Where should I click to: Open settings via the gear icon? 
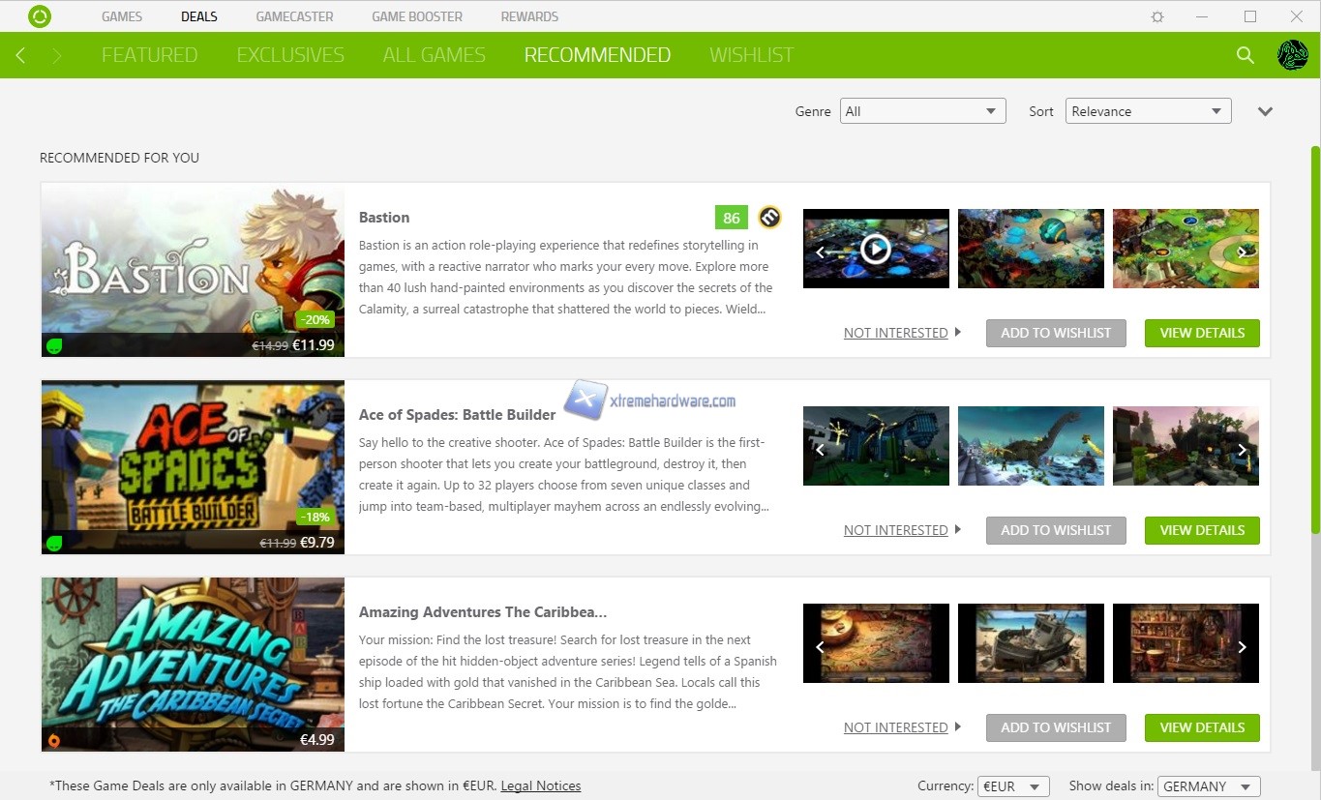coord(1157,16)
